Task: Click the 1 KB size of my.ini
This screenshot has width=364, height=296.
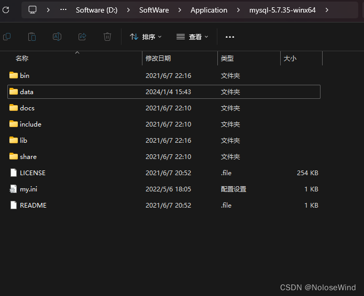Action: [311, 189]
